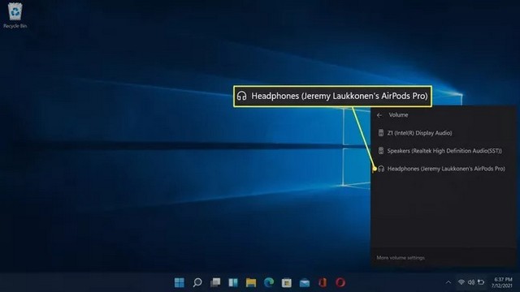
Task: Open the Widgets panel icon
Action: click(233, 282)
